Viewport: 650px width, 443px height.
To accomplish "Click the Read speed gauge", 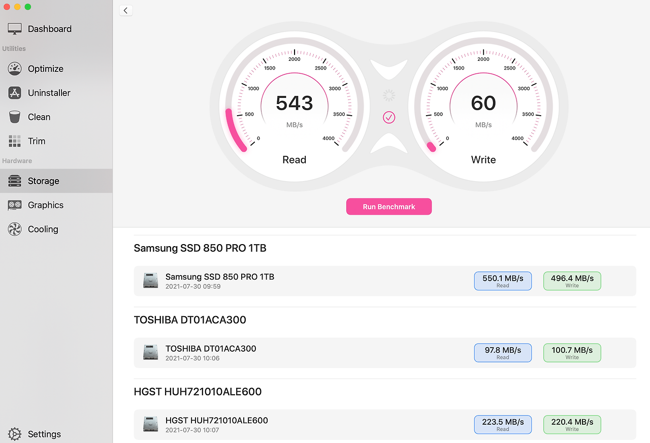I will pyautogui.click(x=295, y=107).
